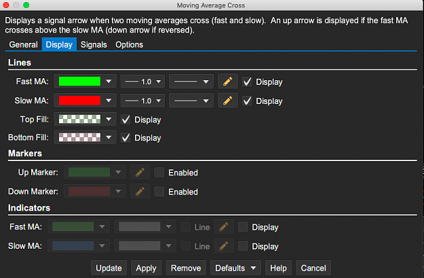The width and height of the screenshot is (424, 278).
Task: Toggle Display checkbox for Fast MA line
Action: (247, 82)
